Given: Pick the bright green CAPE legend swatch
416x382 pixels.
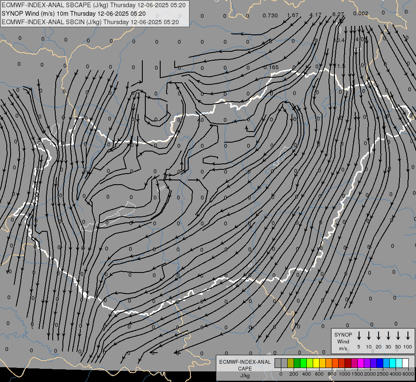Looking at the screenshot, I should click(x=303, y=363).
